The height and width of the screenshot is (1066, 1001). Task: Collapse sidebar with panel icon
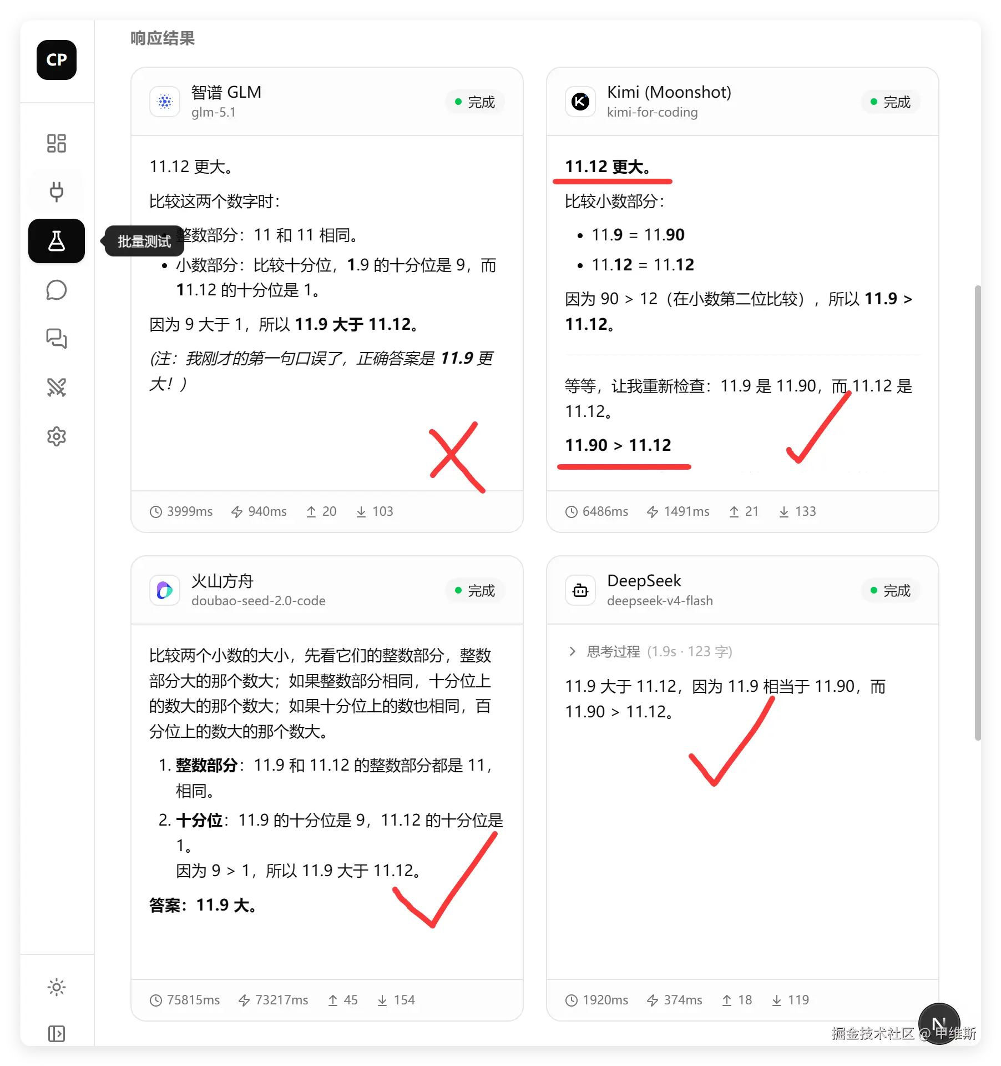click(57, 1034)
